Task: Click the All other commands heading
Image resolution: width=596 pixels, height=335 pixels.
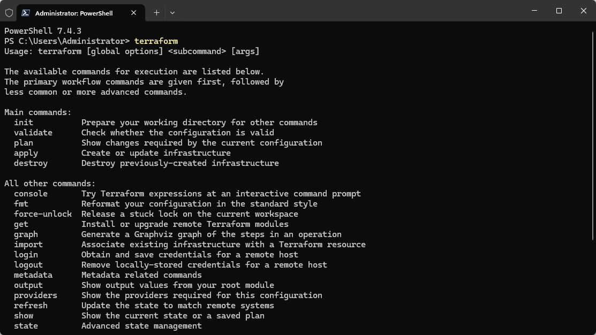Action: (x=50, y=184)
